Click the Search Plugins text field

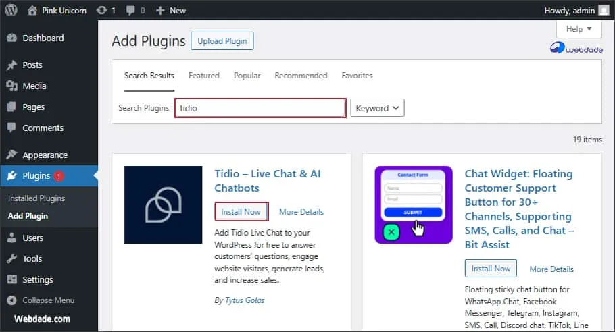pos(260,108)
